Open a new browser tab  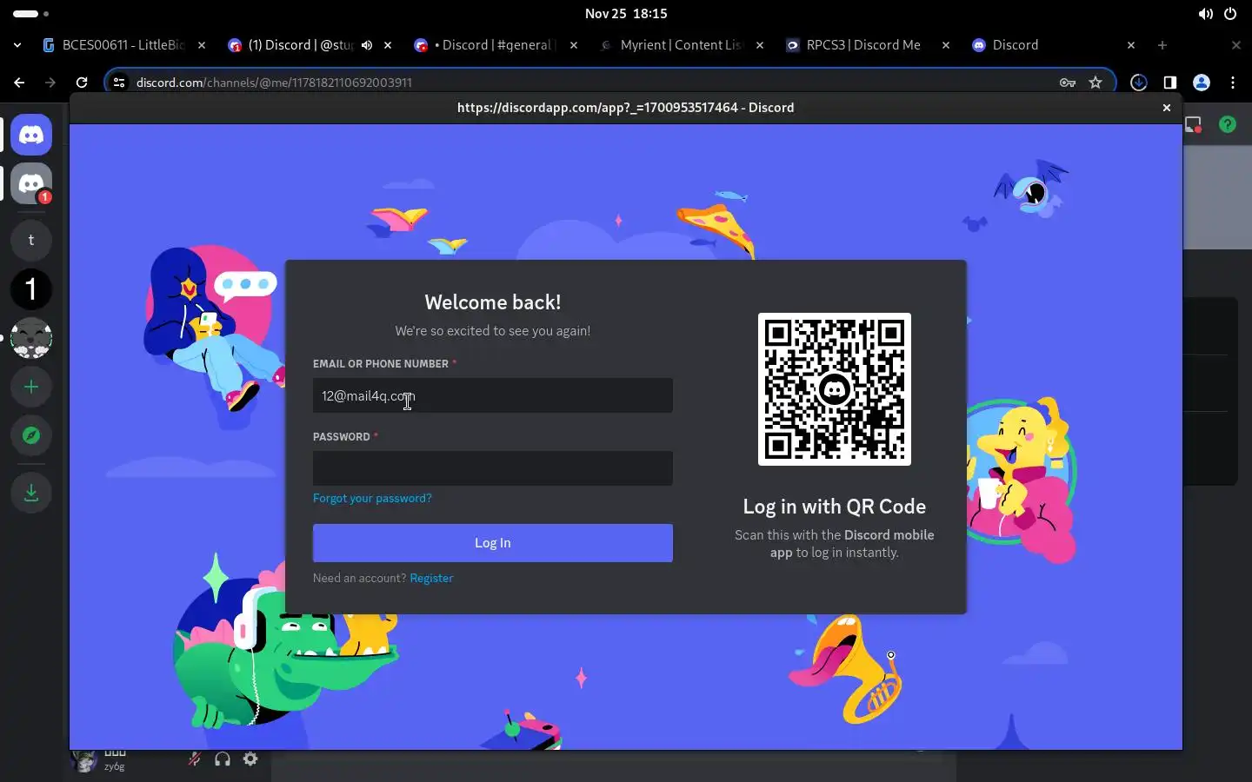click(1162, 45)
